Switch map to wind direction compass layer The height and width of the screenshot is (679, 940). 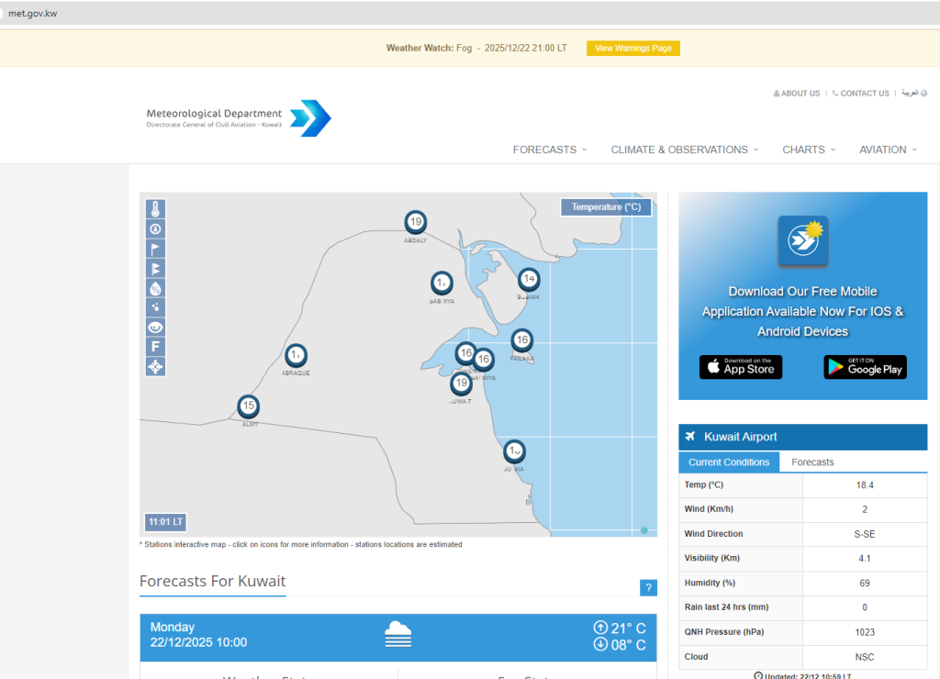tap(156, 228)
